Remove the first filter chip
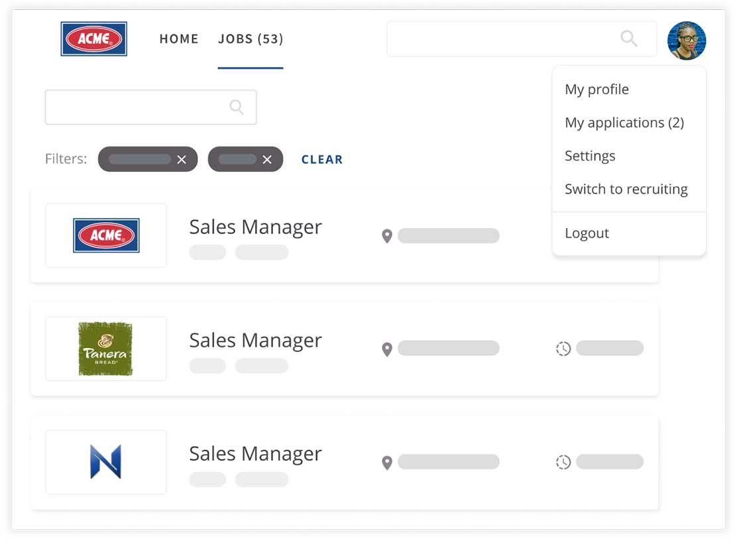Screen dimensions: 737x549 182,159
